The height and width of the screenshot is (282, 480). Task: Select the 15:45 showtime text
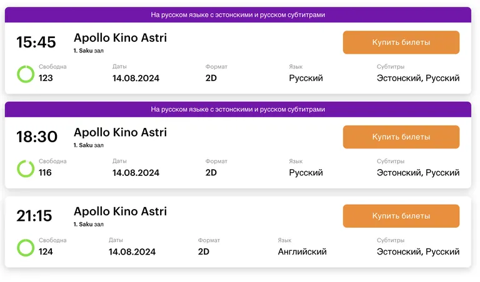pyautogui.click(x=36, y=42)
